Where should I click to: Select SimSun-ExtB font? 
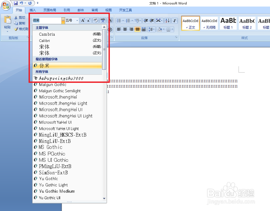click(67, 172)
